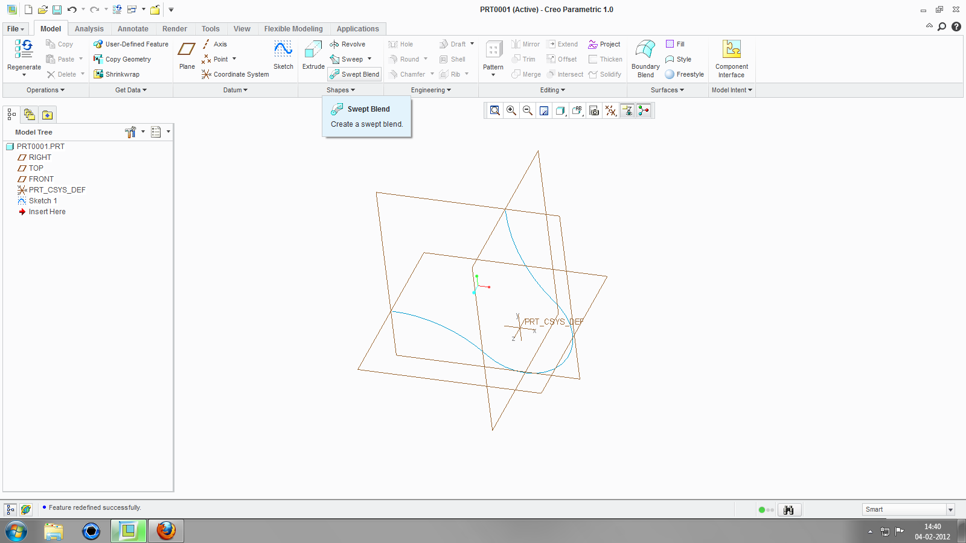Open the saved orientations icon
The height and width of the screenshot is (543, 966).
click(x=577, y=110)
